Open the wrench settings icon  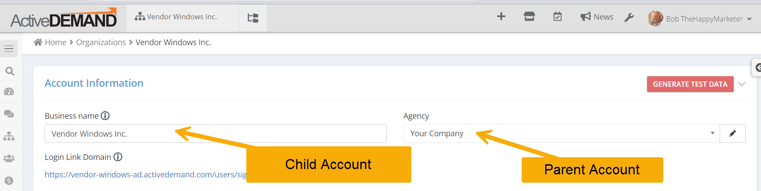(x=629, y=18)
